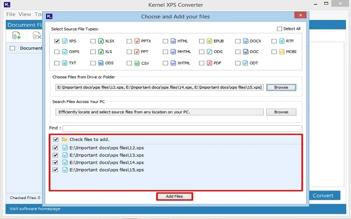Uncheck the 14.xps file entry
351x219 pixels.
point(55,162)
